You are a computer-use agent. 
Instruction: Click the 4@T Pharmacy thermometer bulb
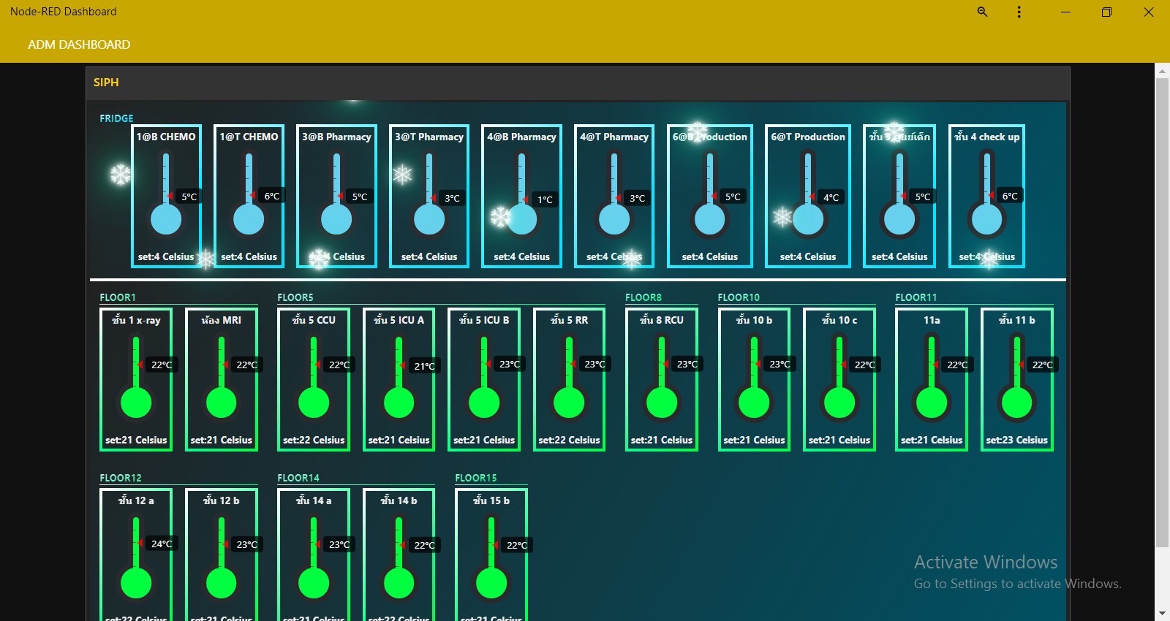click(614, 219)
